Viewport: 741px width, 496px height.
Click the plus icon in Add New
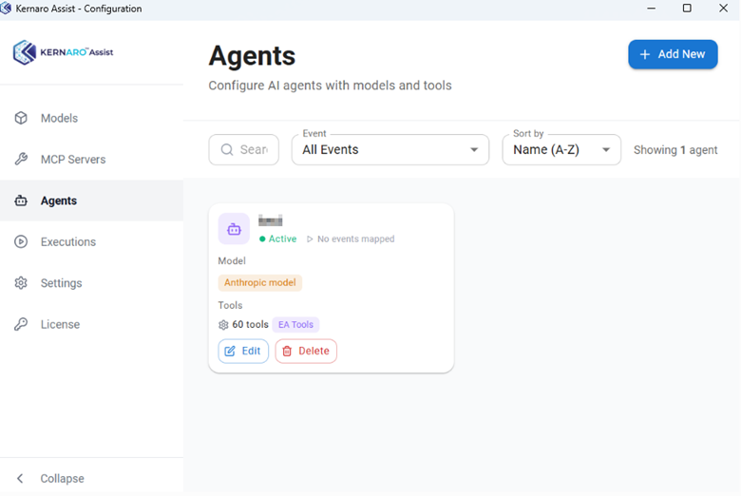[x=645, y=54]
